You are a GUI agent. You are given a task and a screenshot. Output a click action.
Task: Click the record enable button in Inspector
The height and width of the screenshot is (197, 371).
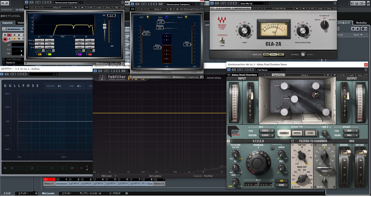point(5,39)
